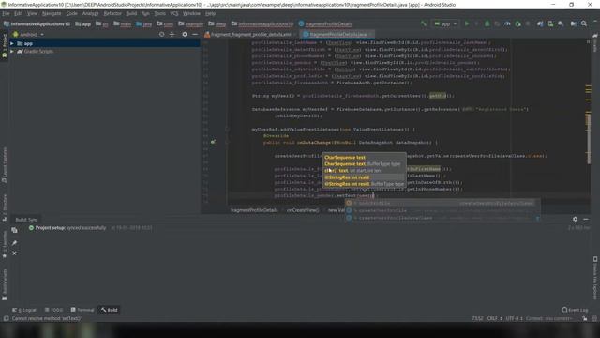Click the app breadcrumb folder
This screenshot has width=600, height=338.
tap(83, 23)
